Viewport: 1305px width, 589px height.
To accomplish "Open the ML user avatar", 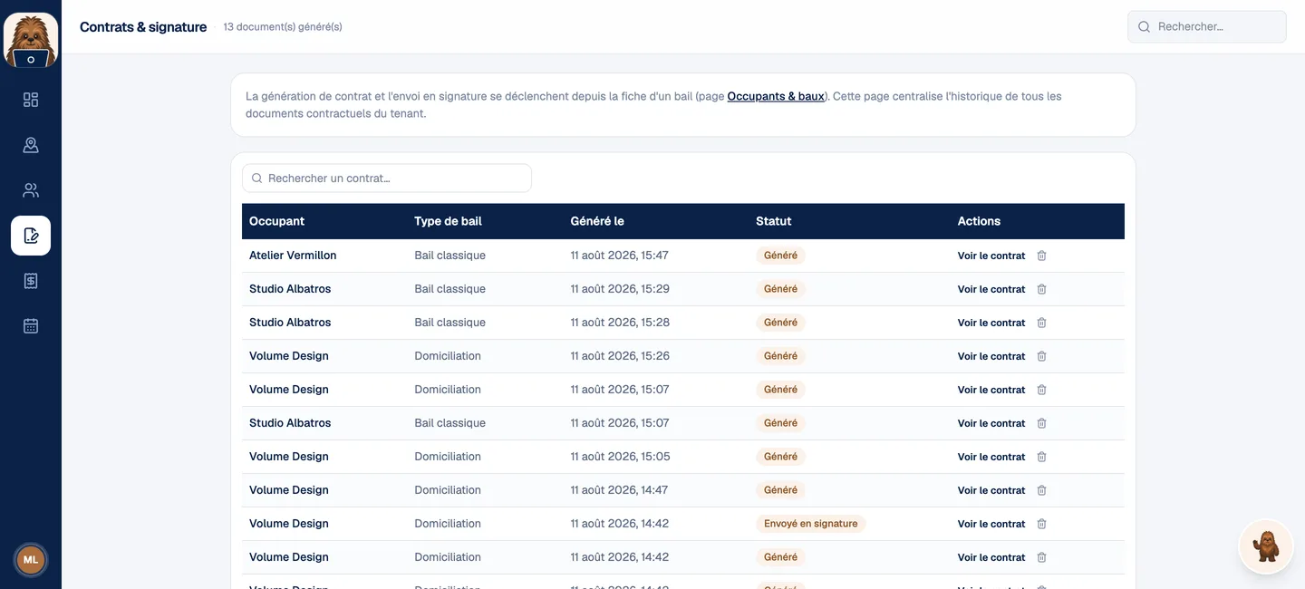I will coord(31,560).
